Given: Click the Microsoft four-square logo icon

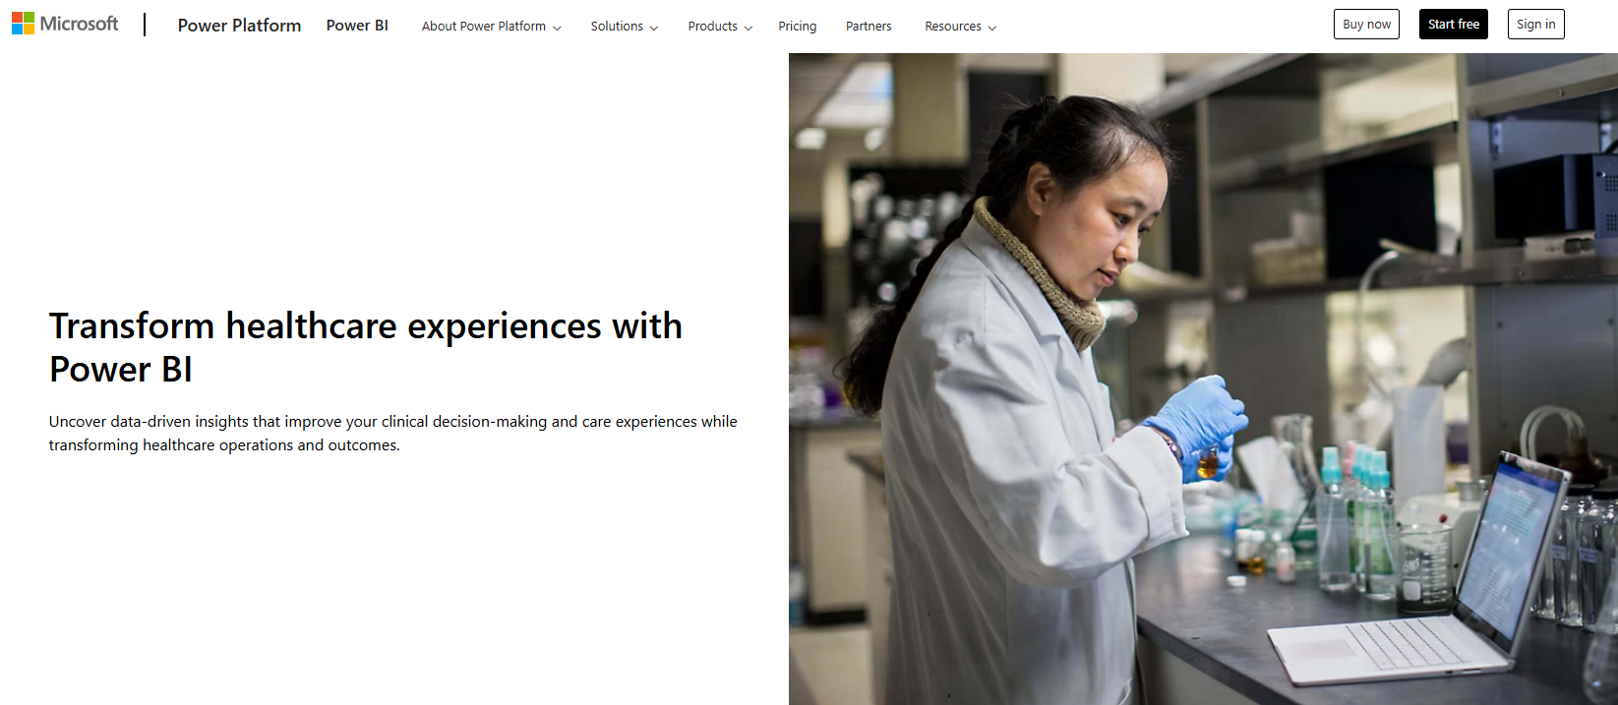Looking at the screenshot, I should pos(23,24).
